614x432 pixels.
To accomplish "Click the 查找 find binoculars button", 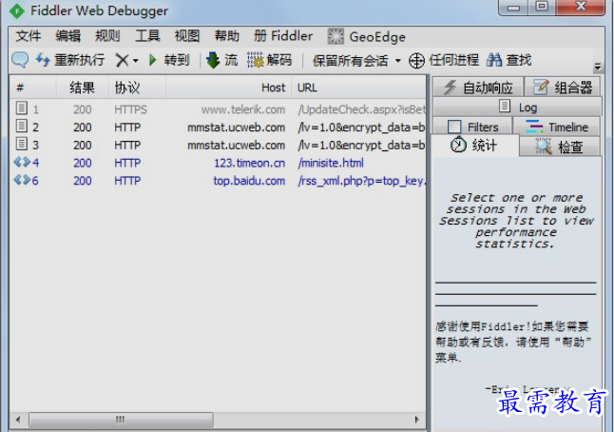I will [508, 60].
